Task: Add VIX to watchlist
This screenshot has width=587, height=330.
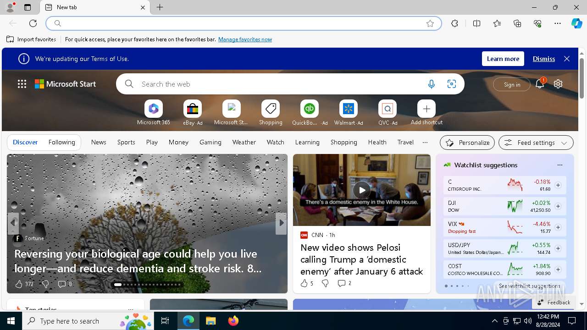Action: tap(558, 227)
